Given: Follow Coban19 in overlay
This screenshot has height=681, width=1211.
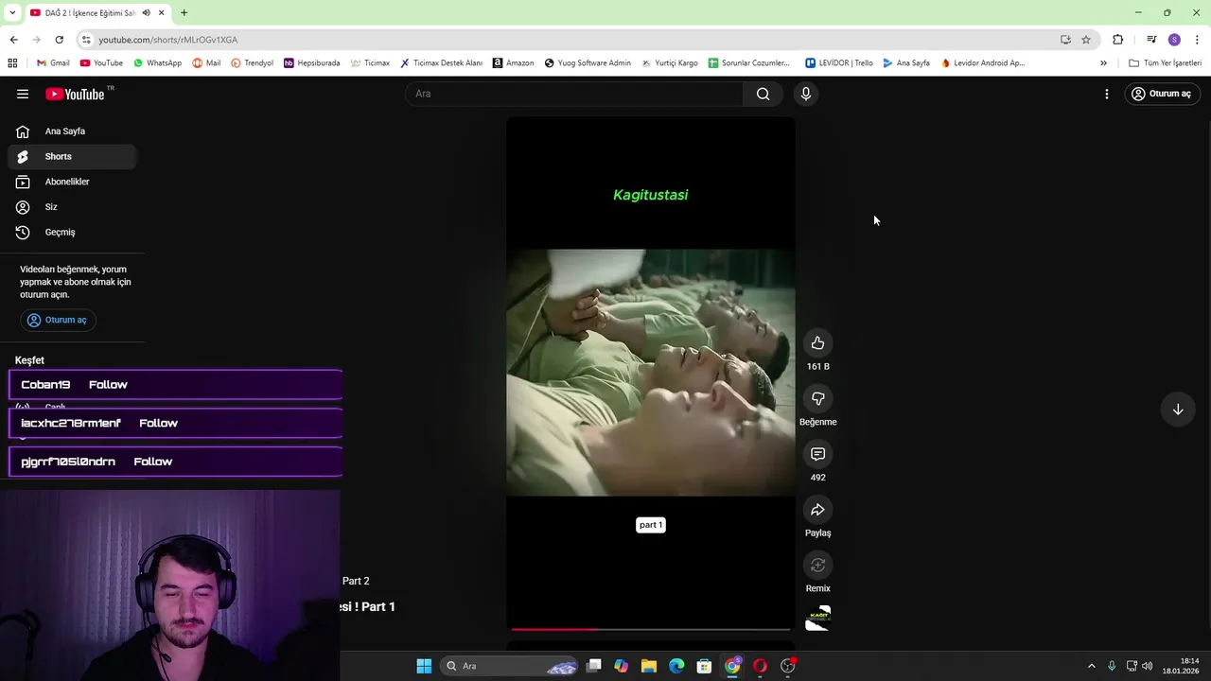Looking at the screenshot, I should pos(108,385).
